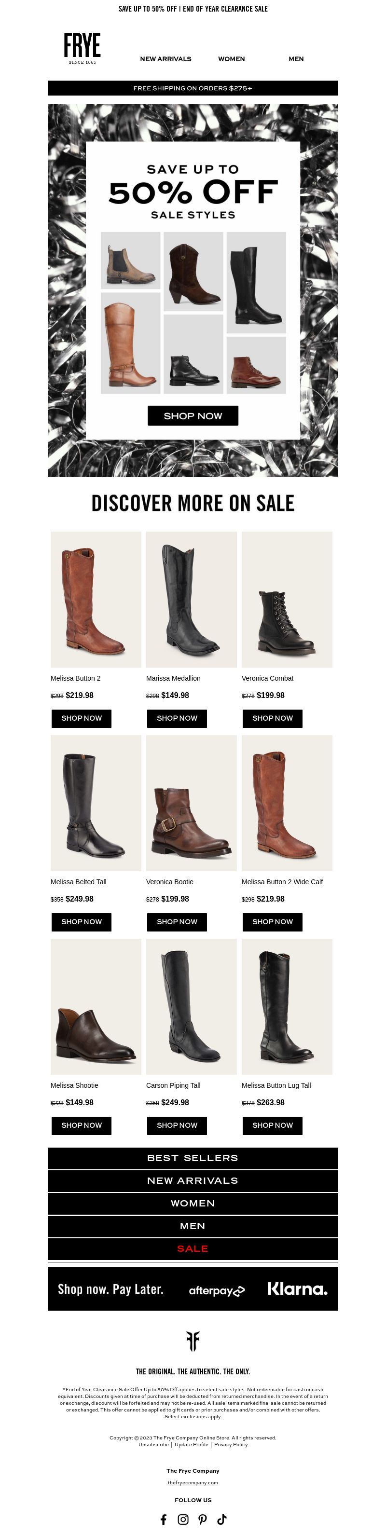Open the New Arrivals header menu item
The image size is (386, 1534).
pyautogui.click(x=165, y=59)
